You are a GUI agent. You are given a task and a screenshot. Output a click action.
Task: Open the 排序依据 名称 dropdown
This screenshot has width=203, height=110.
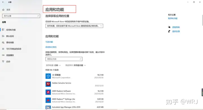[53, 65]
